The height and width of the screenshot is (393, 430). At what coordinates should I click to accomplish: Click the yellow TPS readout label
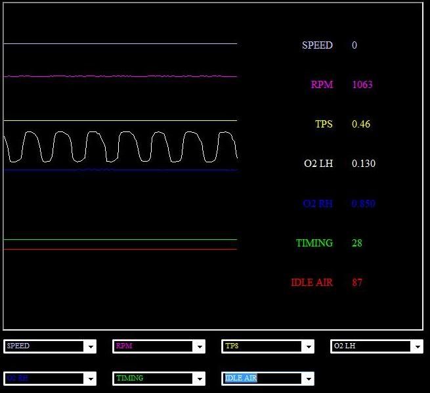pos(324,124)
